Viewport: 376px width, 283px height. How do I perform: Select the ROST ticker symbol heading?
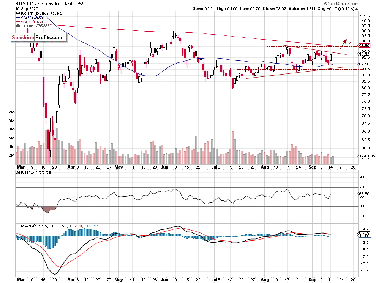[x=22, y=3]
